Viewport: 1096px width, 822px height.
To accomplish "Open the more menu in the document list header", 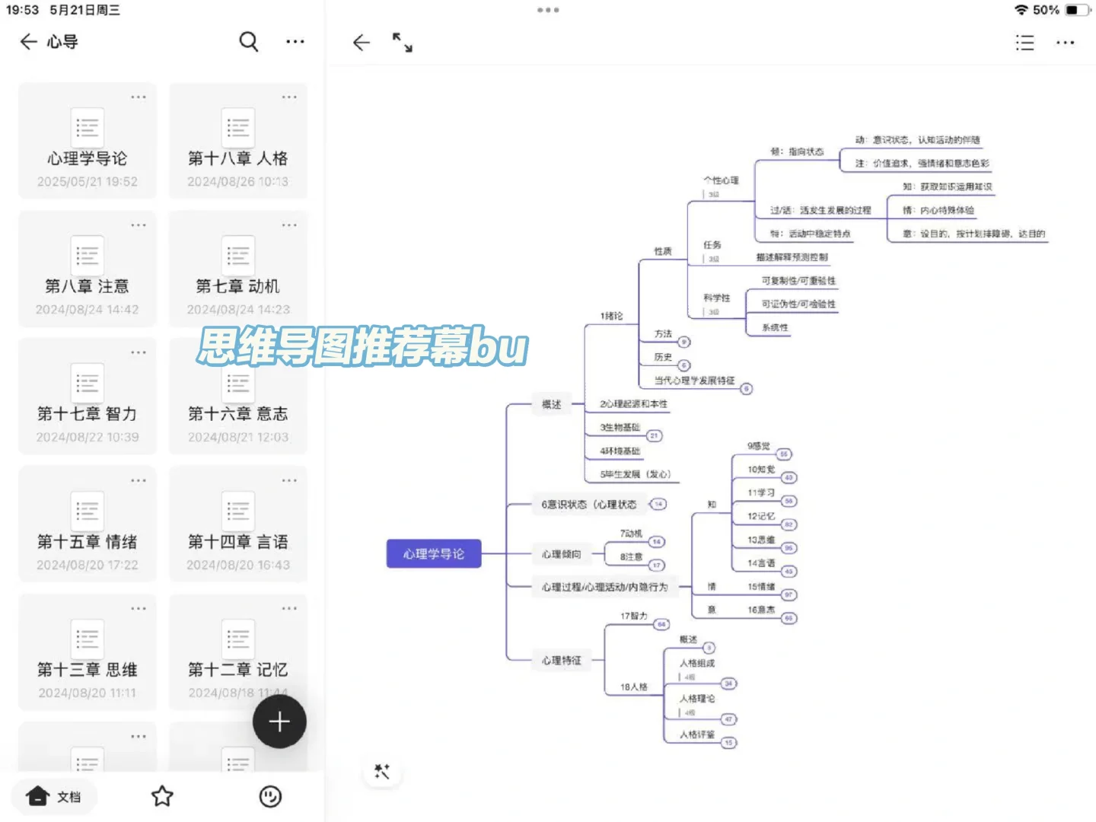I will [x=295, y=42].
